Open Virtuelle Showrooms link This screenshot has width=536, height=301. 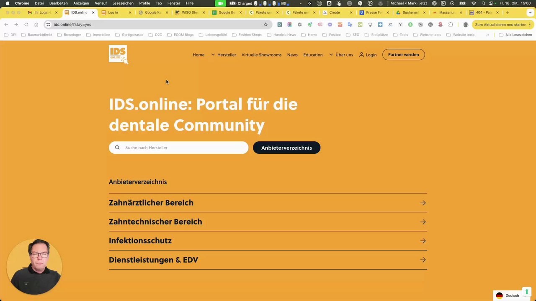pyautogui.click(x=261, y=55)
